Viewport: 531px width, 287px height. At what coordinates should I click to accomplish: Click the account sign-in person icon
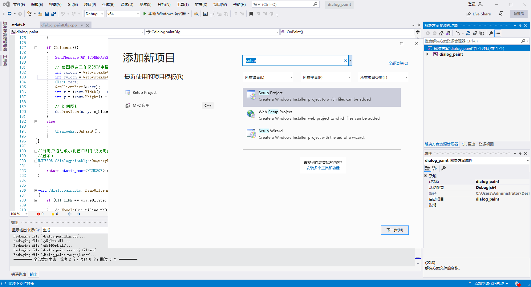(x=480, y=4)
